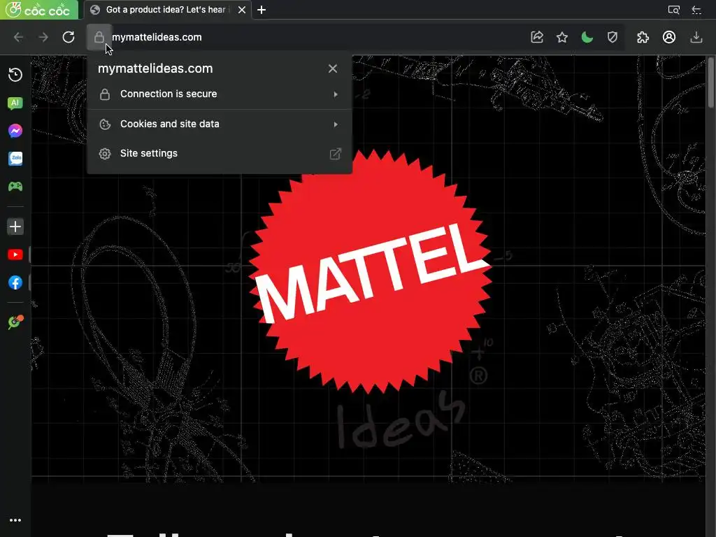Open 'Connection is secure' details
Image resolution: width=716 pixels, height=537 pixels.
(219, 94)
